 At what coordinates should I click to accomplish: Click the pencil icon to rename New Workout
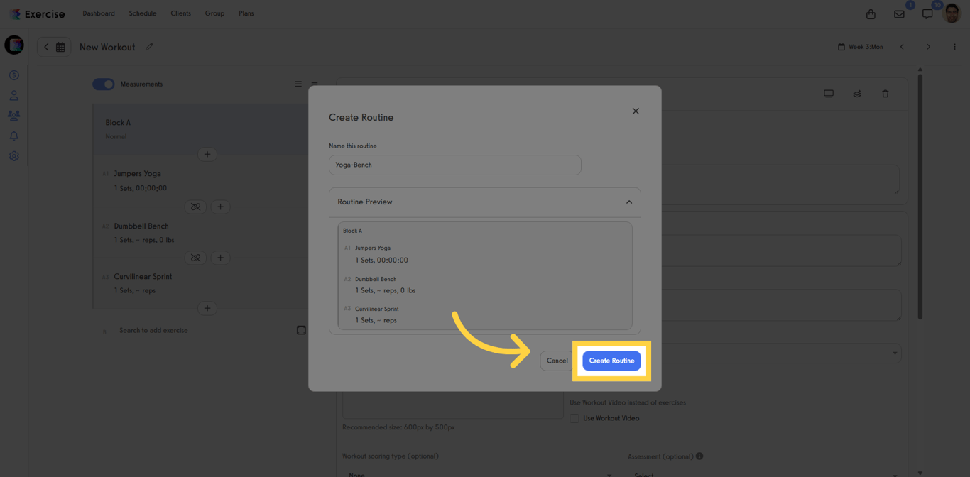point(149,47)
